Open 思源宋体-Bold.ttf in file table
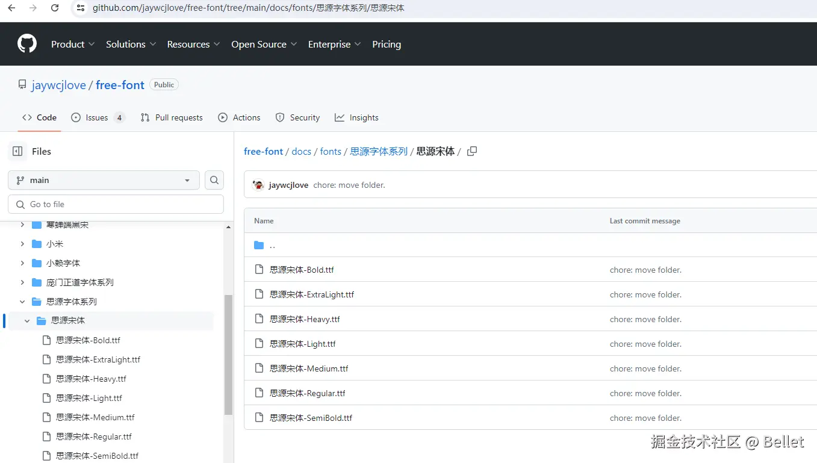Image resolution: width=817 pixels, height=463 pixels. point(302,270)
